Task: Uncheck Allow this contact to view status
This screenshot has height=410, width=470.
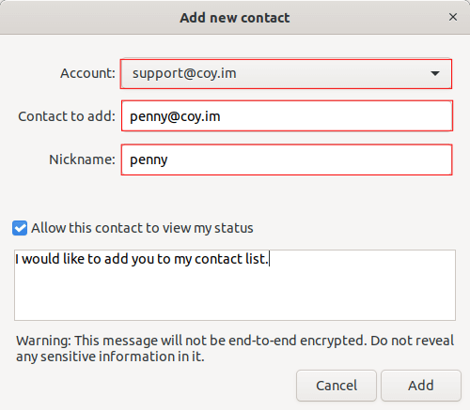Action: [20, 228]
